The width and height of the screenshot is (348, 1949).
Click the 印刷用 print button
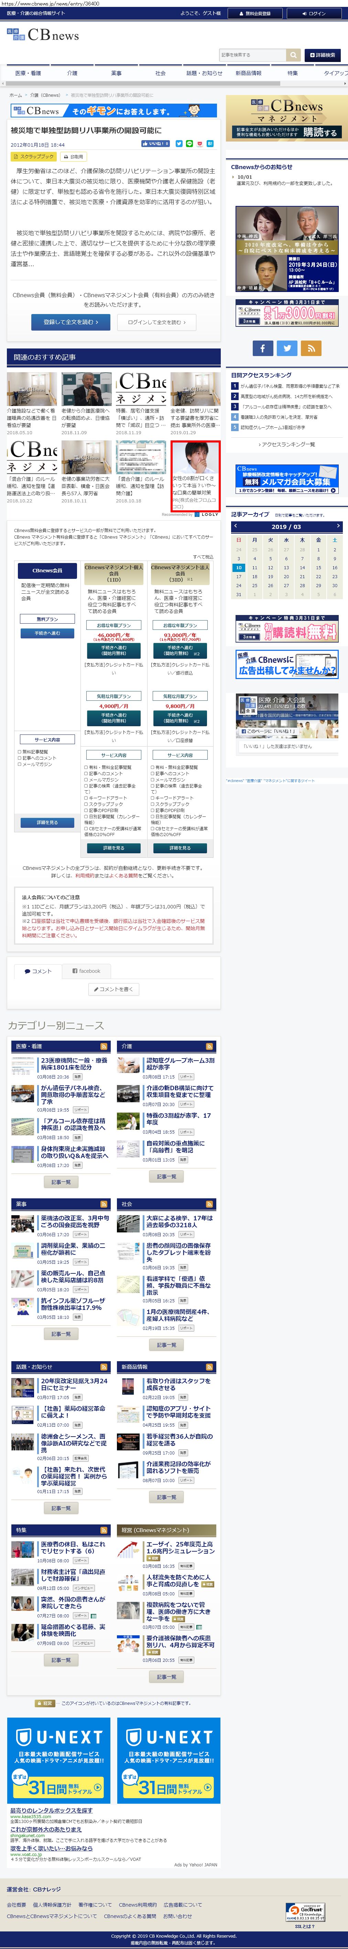pyautogui.click(x=73, y=157)
